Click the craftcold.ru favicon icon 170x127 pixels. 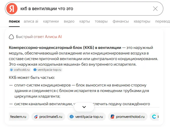tap(11, 70)
